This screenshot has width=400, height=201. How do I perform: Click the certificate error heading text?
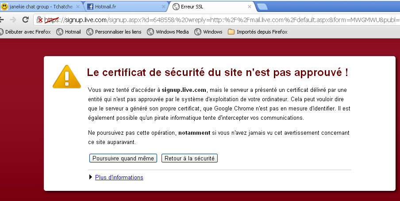click(x=217, y=72)
